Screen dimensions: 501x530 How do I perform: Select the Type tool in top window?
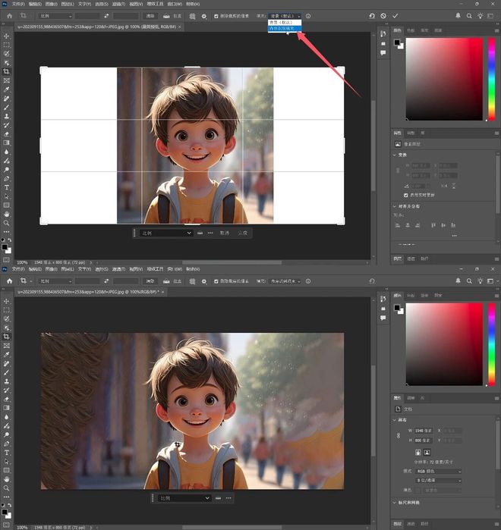pyautogui.click(x=6, y=187)
